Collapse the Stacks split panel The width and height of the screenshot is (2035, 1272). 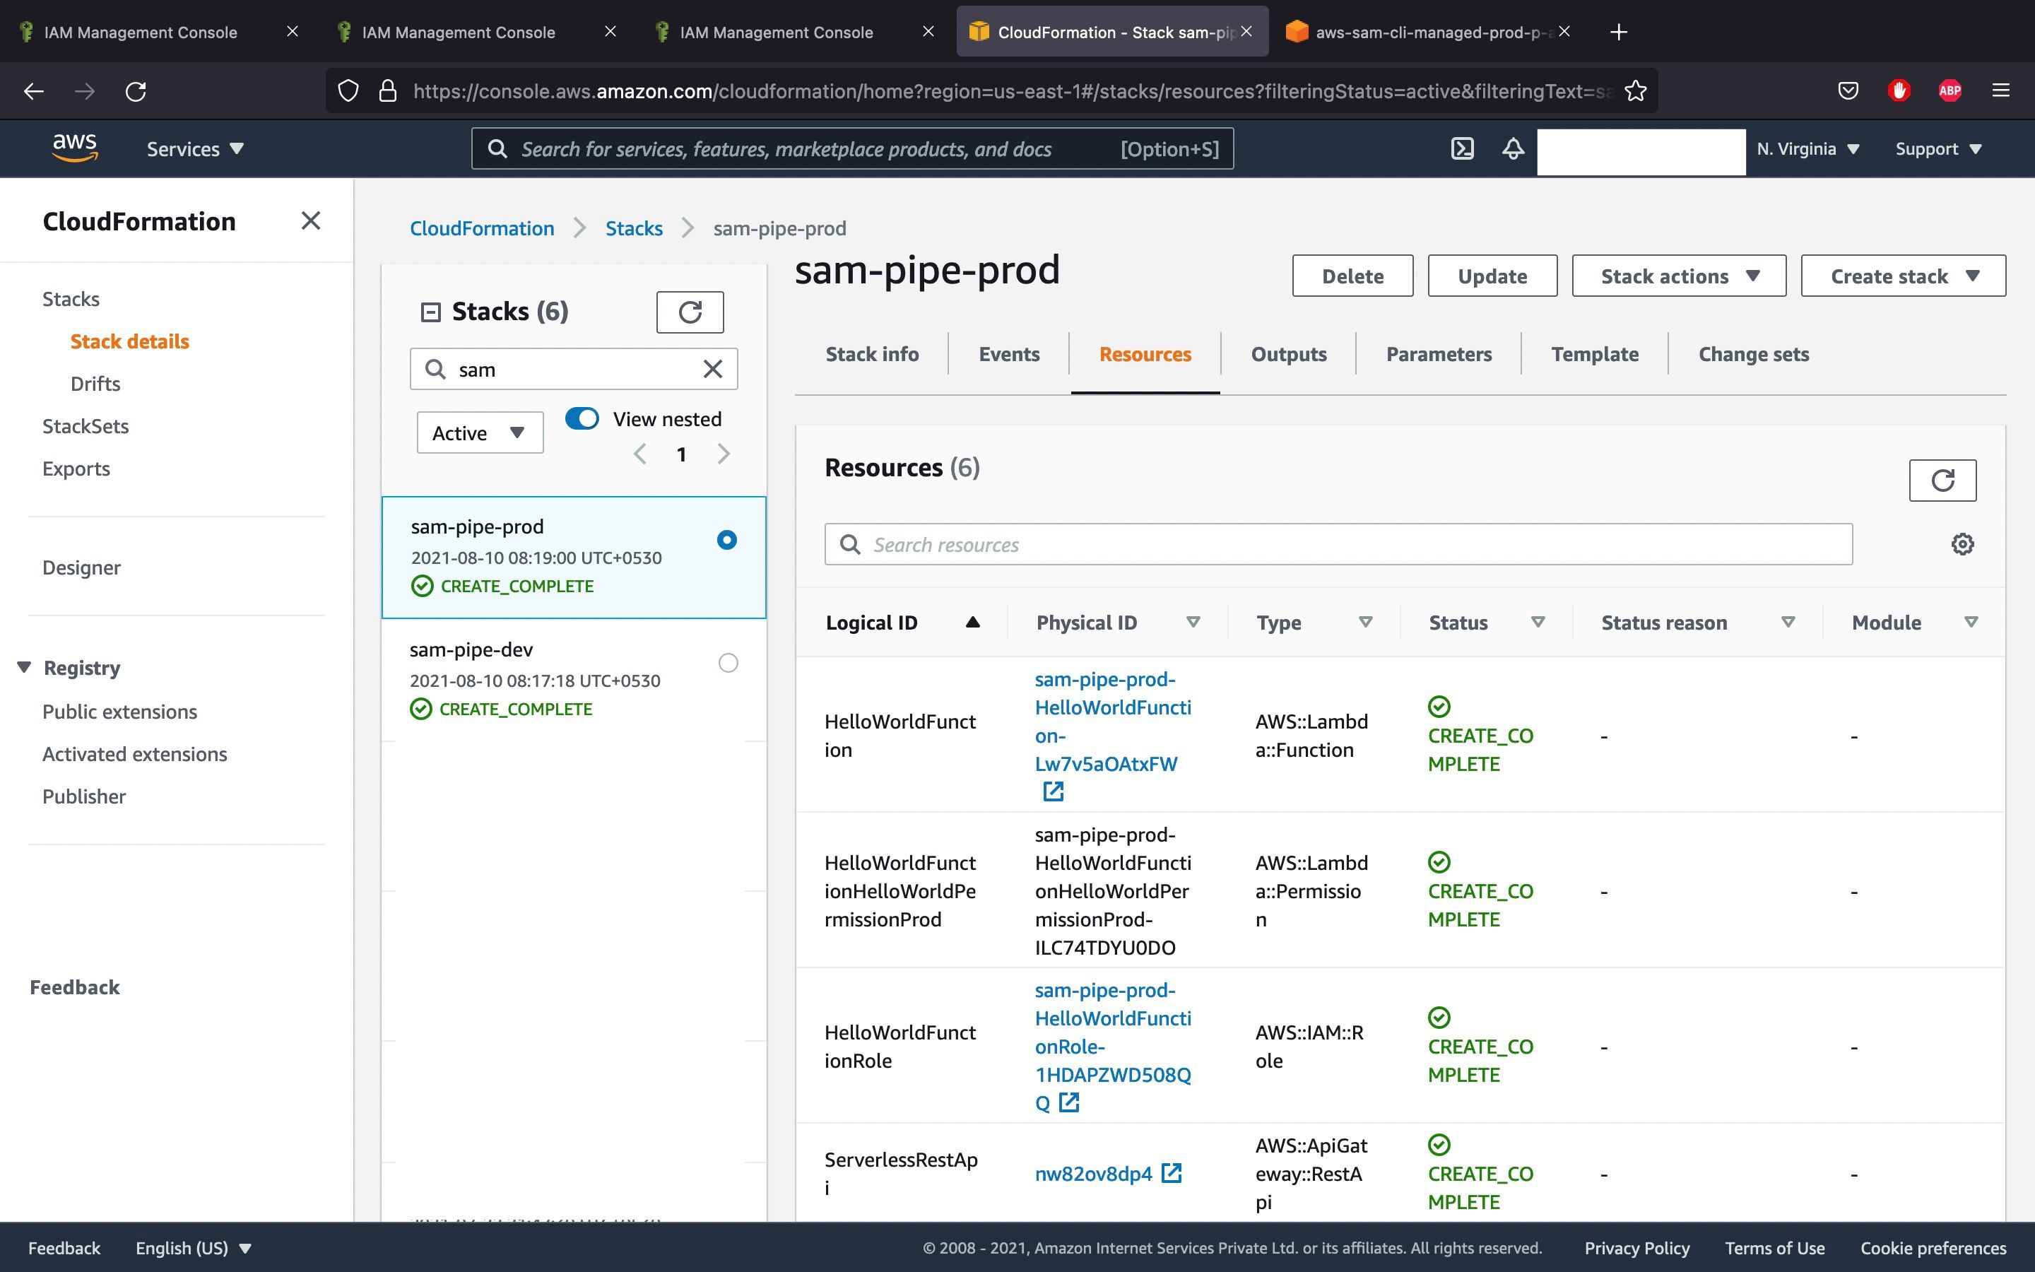click(x=430, y=312)
